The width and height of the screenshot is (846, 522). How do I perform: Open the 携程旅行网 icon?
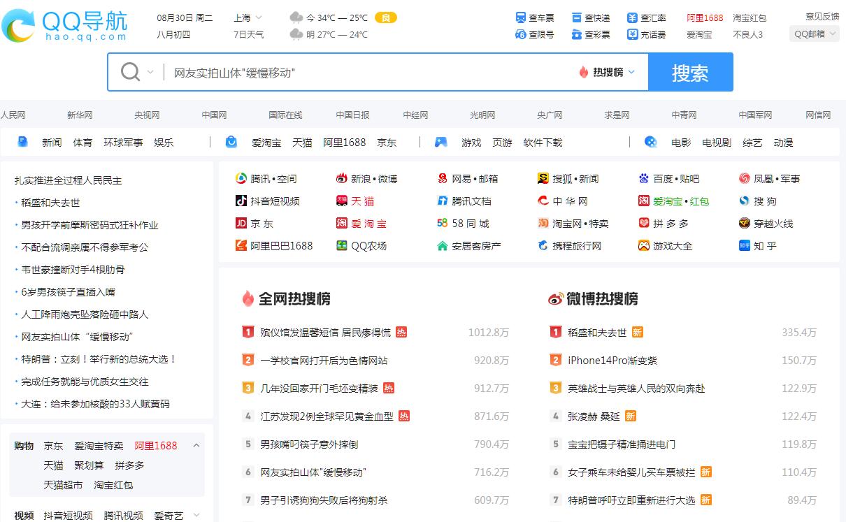543,246
